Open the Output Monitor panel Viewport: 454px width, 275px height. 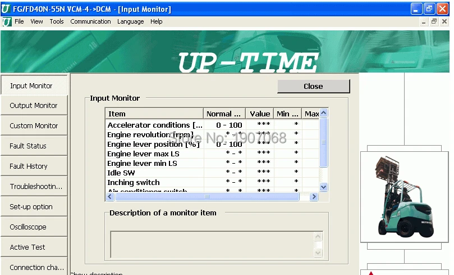point(34,105)
